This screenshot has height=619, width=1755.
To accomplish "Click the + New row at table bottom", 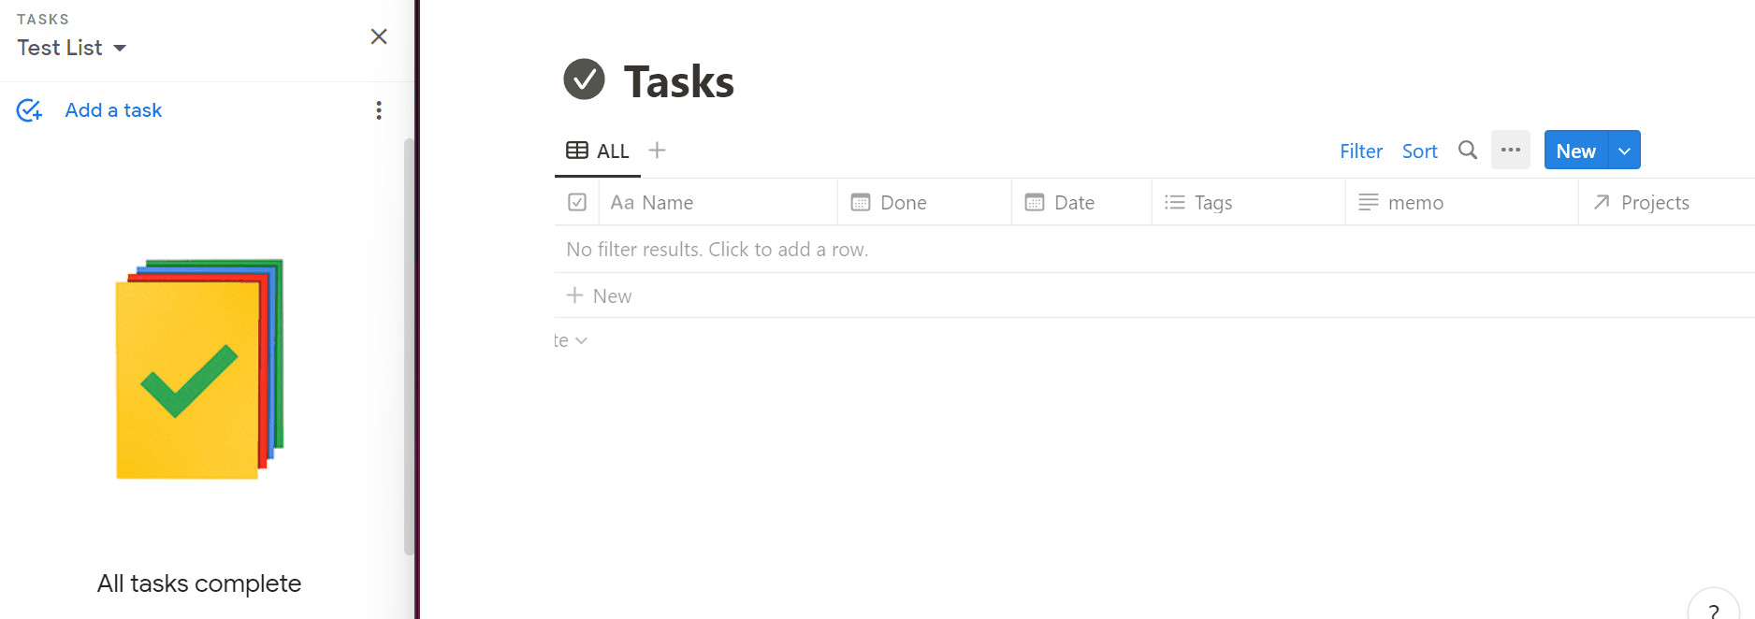I will [x=601, y=295].
